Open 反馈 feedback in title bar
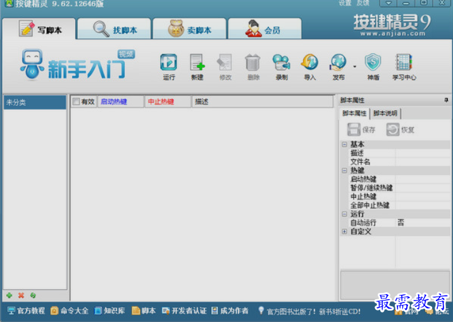The height and width of the screenshot is (322, 453). pos(363,3)
